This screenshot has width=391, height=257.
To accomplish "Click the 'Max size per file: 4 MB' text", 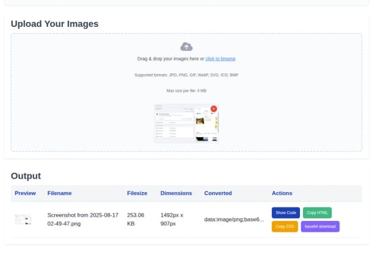I will coord(186,91).
